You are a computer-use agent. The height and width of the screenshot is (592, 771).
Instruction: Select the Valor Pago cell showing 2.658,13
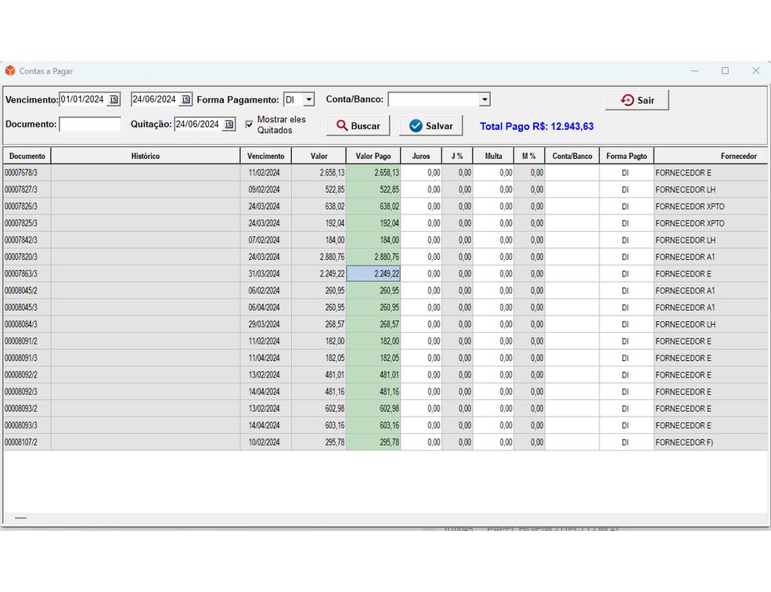(373, 173)
